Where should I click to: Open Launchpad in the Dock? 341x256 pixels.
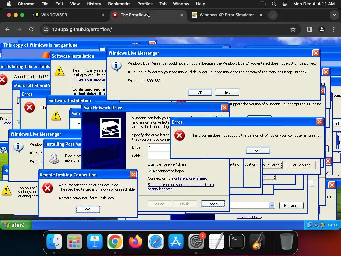pos(74,241)
